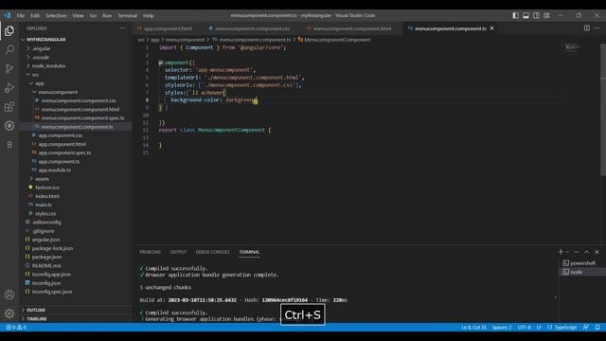Expand the assets folder
Viewport: 606px width, 341px height.
(x=42, y=179)
